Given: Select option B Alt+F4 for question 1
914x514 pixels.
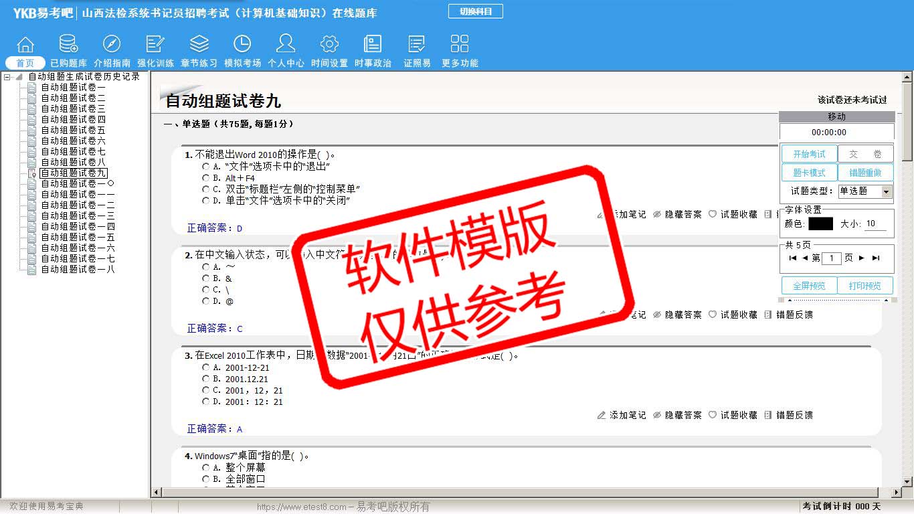Looking at the screenshot, I should pyautogui.click(x=206, y=178).
